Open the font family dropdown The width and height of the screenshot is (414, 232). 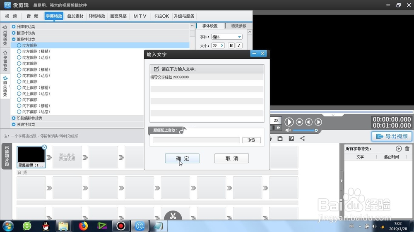coord(239,37)
